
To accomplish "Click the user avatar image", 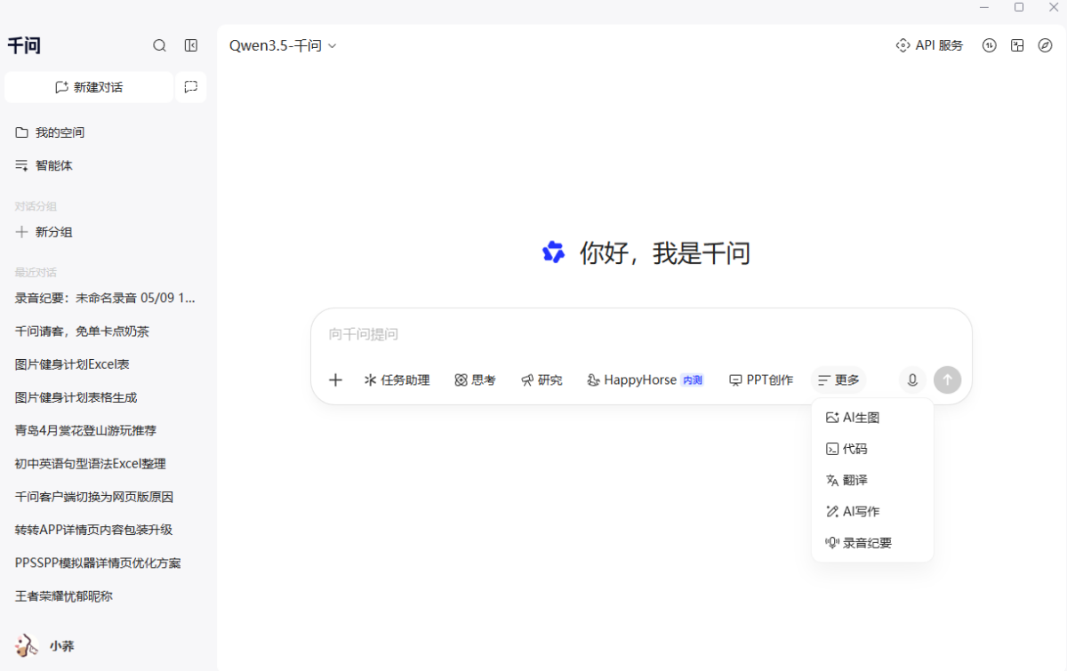I will pyautogui.click(x=27, y=646).
